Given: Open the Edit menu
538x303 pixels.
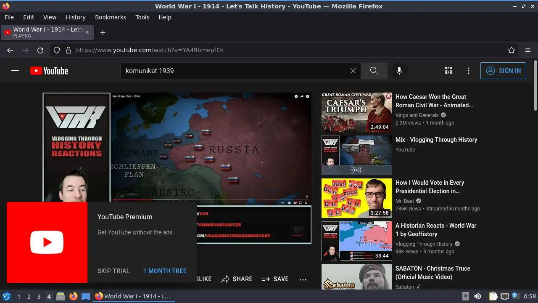Looking at the screenshot, I should click(29, 17).
